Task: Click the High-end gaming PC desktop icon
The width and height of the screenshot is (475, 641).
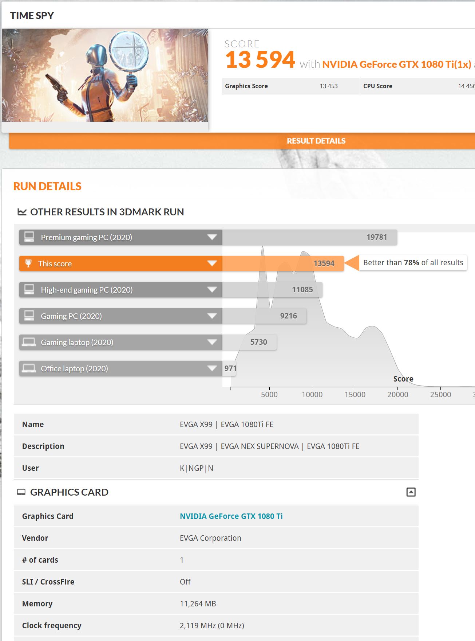Action: tap(29, 289)
